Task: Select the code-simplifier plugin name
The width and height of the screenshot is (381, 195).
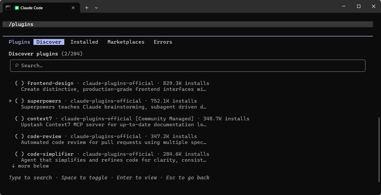Action: coord(50,154)
